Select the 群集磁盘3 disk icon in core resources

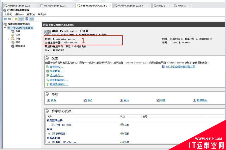[x=53, y=134]
